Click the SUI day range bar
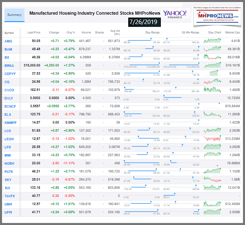This screenshot has width=245, height=225. [142, 187]
